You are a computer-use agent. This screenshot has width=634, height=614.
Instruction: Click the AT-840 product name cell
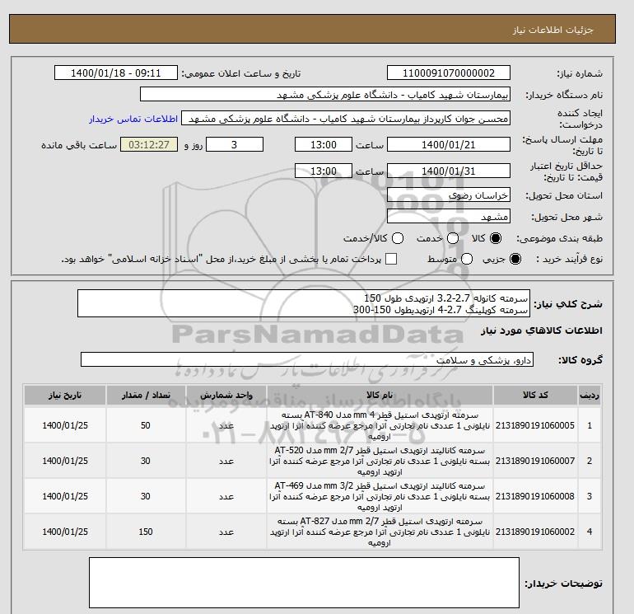click(380, 426)
